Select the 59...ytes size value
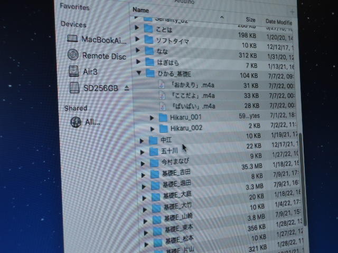Image resolution: width=338 pixels, height=253 pixels. click(249, 116)
